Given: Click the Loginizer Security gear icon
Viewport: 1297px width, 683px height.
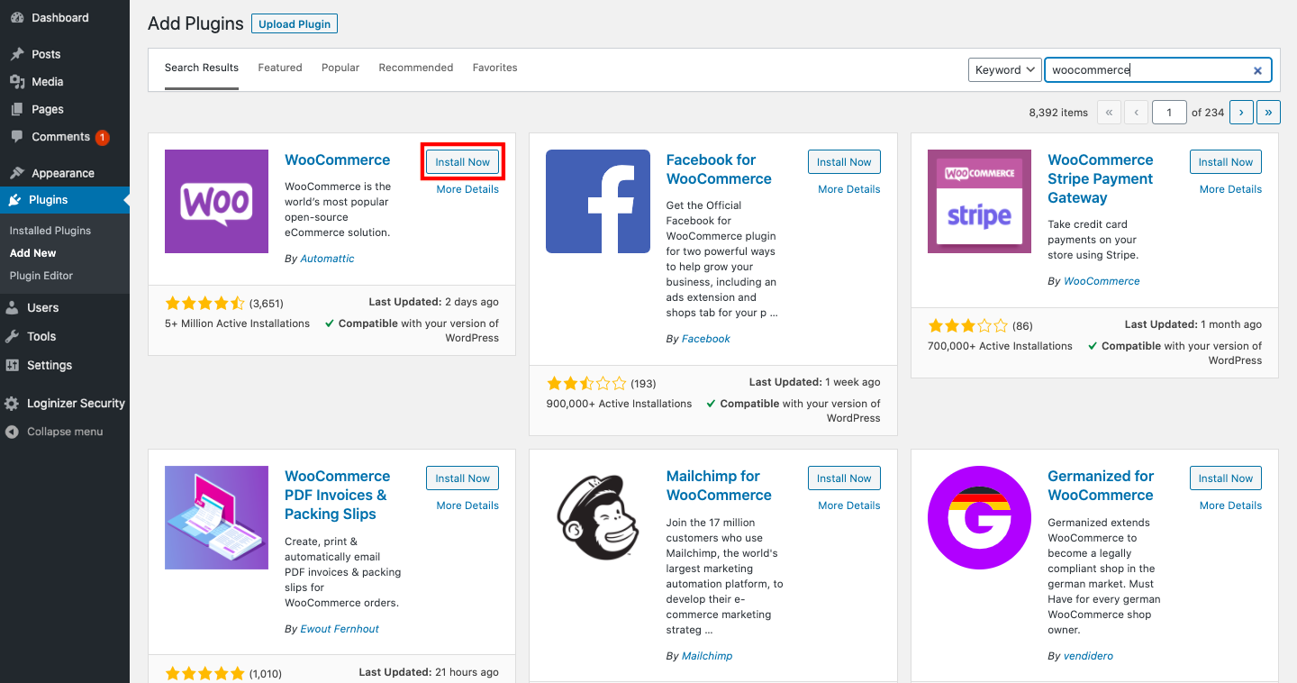Looking at the screenshot, I should (13, 404).
